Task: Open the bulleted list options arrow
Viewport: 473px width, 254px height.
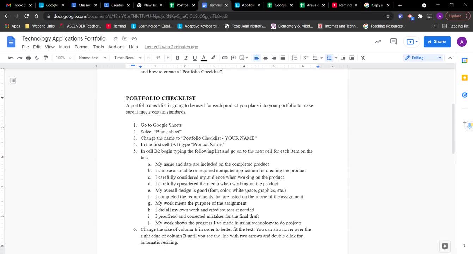Action: click(x=322, y=58)
